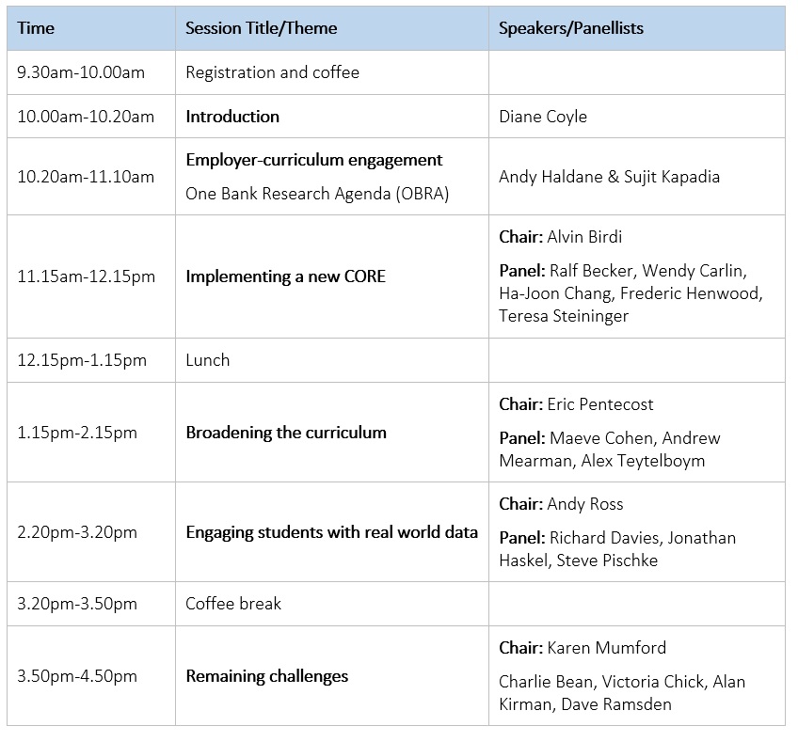Screen dimensions: 798x742
Task: Click the Chair: Eric Pentecost line
Action: point(576,404)
